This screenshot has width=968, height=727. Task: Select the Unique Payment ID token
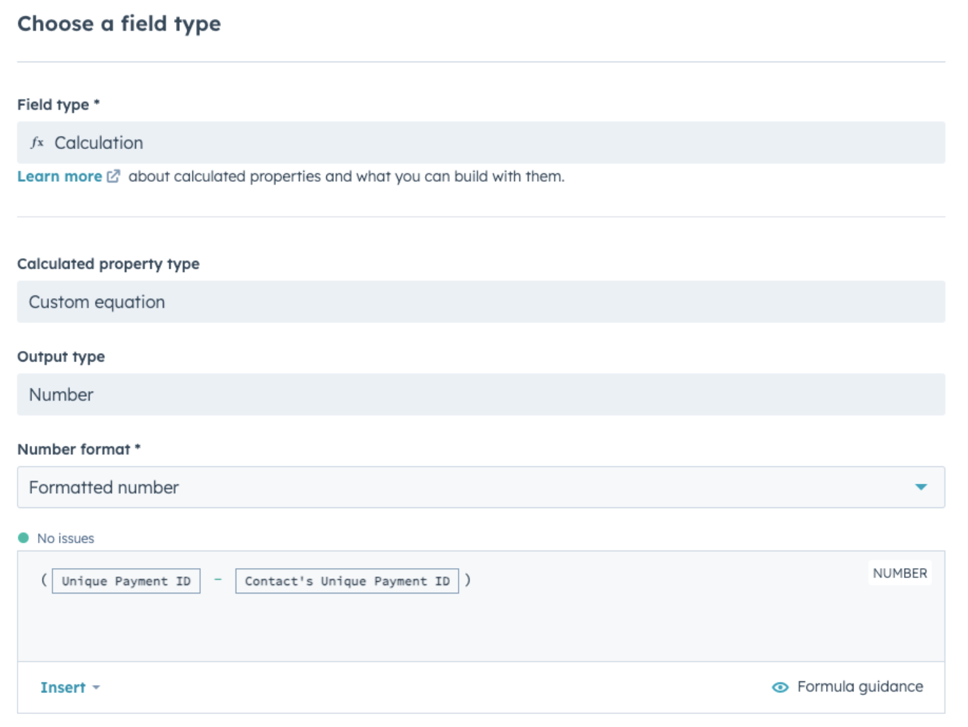126,581
